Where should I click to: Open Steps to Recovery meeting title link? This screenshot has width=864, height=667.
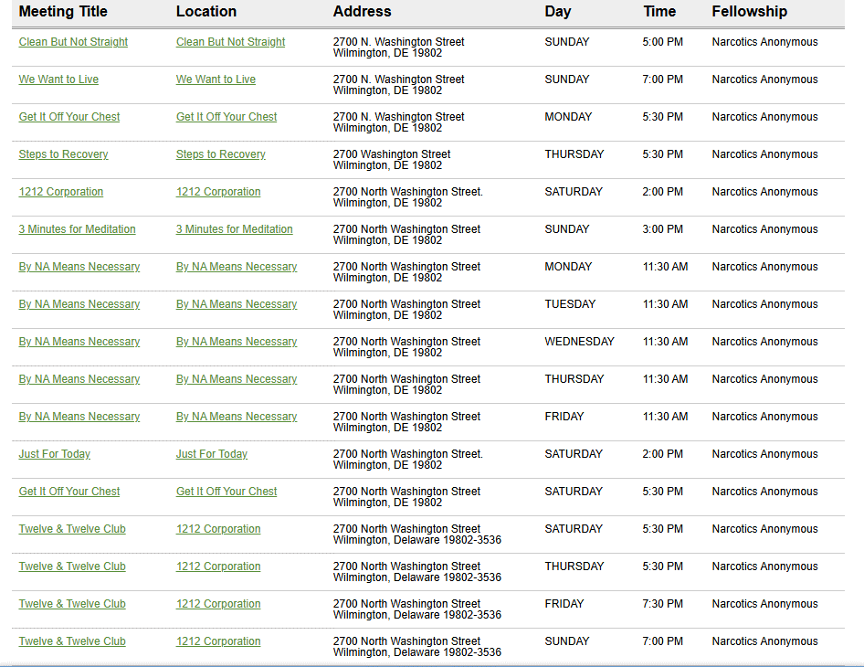(x=63, y=154)
